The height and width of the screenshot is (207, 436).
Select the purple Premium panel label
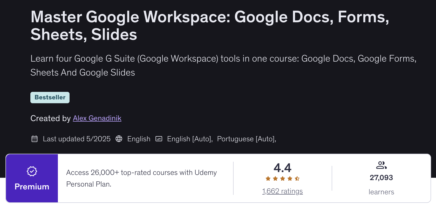tap(32, 187)
